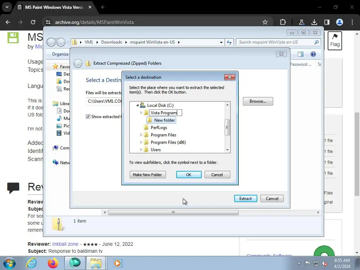Click OK in Select a destination dialog
This screenshot has height=270, width=360.
coord(189,175)
